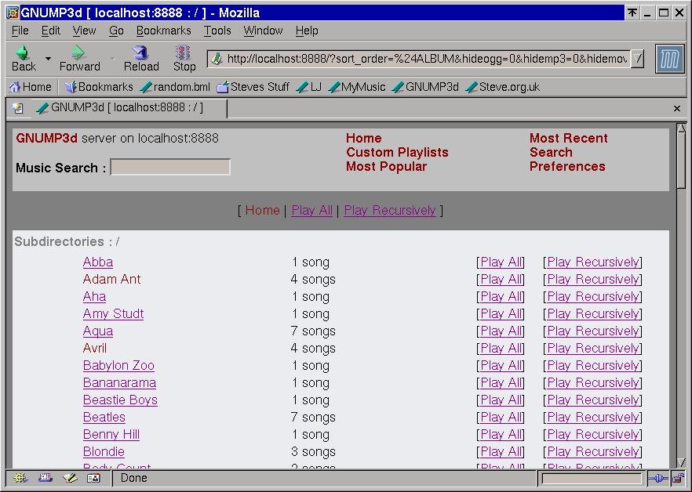Open the MyMusic bookmark
Screen dimensions: 692x492
coord(357,87)
